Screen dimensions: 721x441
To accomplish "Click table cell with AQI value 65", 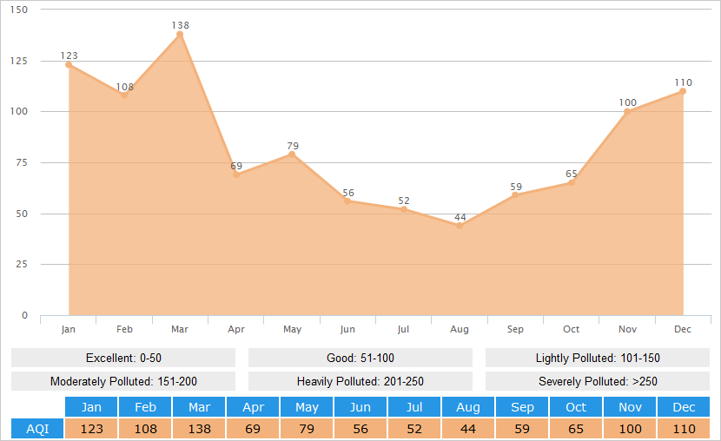I will click(x=576, y=429).
